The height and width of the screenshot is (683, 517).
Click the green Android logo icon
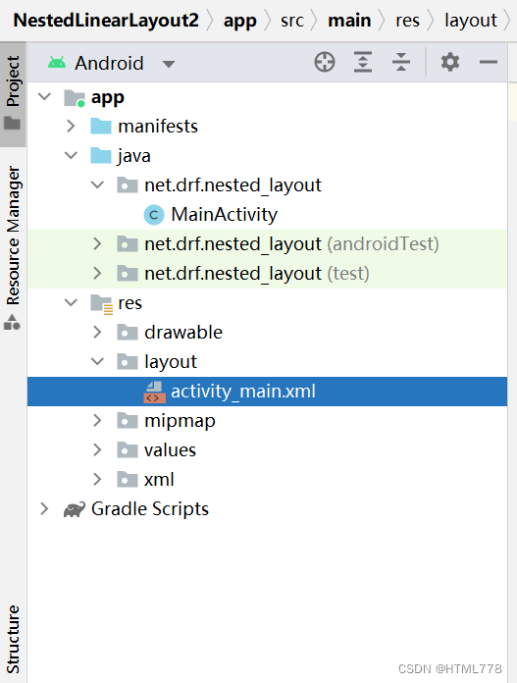[57, 63]
